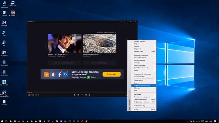Expand the 'Масштабирование' submenu

point(144,58)
